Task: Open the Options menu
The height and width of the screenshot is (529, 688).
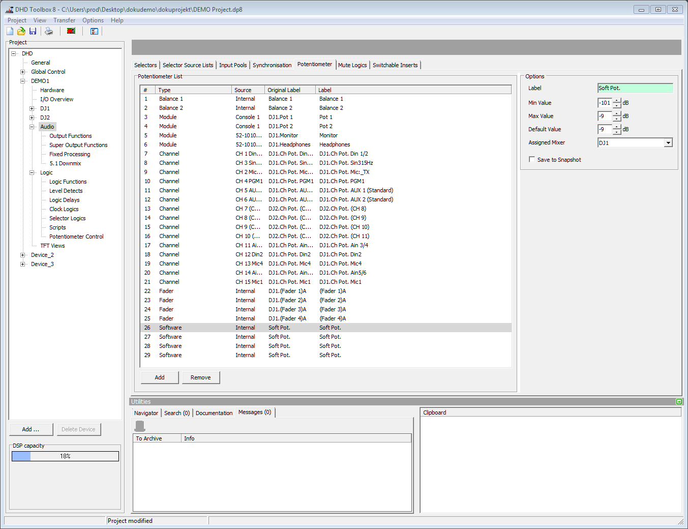Action: pos(93,20)
